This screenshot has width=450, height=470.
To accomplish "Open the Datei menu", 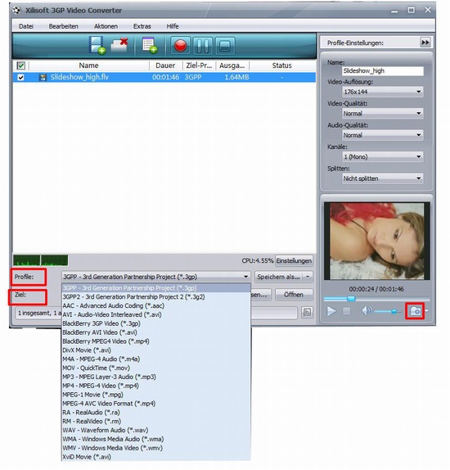I will (x=26, y=26).
